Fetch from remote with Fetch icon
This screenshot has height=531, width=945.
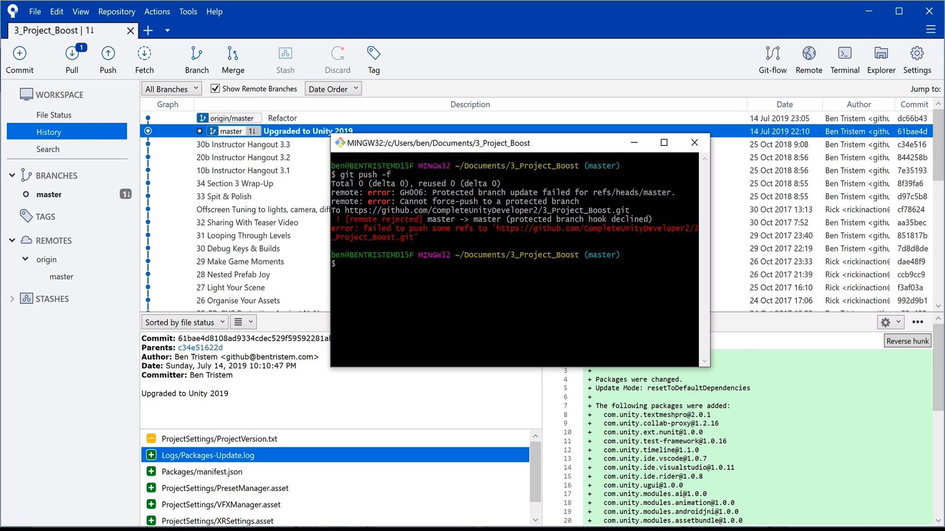coord(144,53)
